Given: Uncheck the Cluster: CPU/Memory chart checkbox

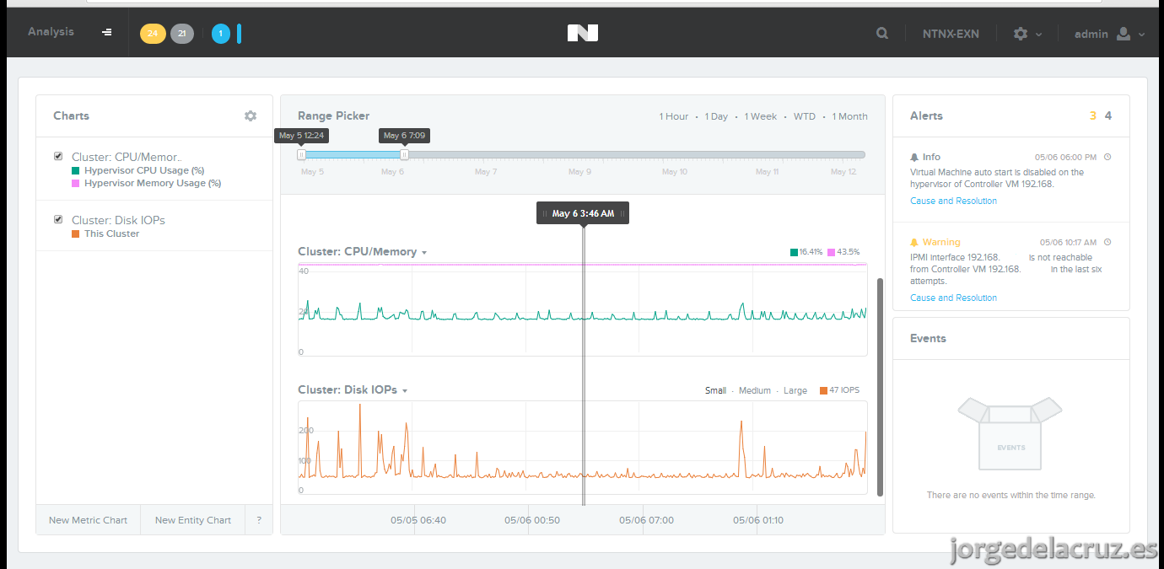Looking at the screenshot, I should (x=58, y=156).
